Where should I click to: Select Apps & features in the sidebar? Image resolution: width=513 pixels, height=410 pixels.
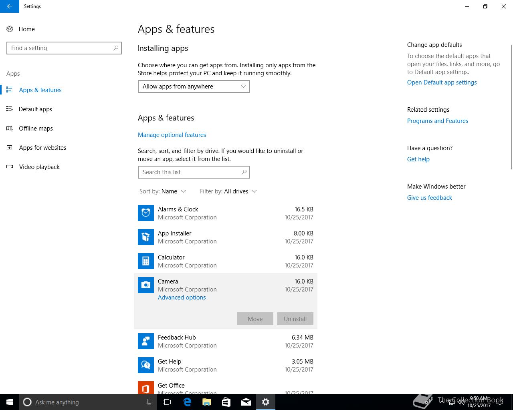pos(40,90)
